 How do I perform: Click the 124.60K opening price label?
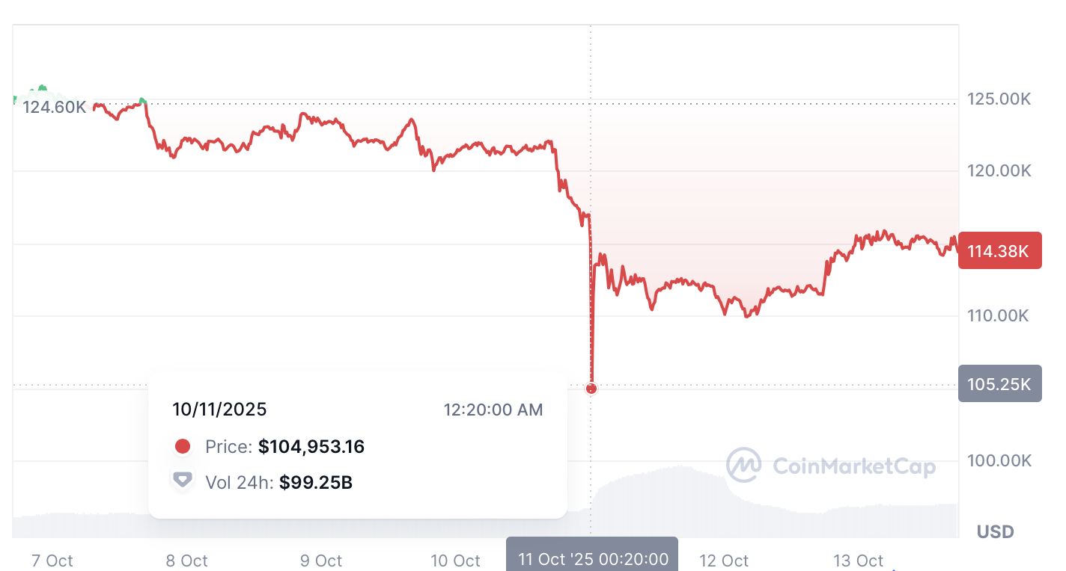pyautogui.click(x=54, y=107)
